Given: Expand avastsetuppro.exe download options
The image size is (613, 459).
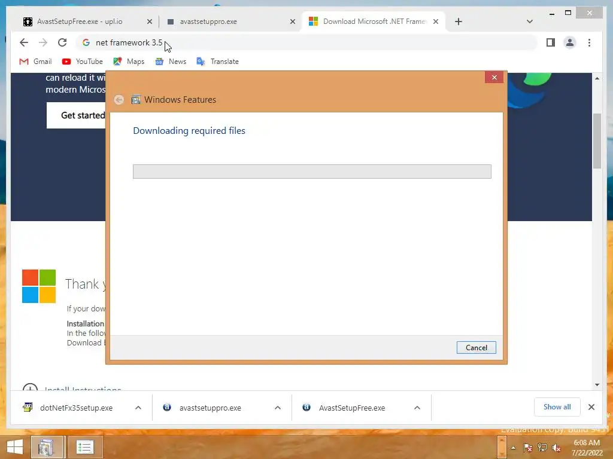Looking at the screenshot, I should pos(278,408).
